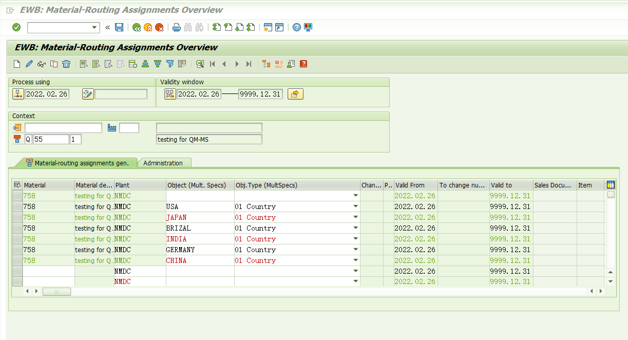Open the Find binoculars tool
The image size is (628, 340).
pos(187,27)
